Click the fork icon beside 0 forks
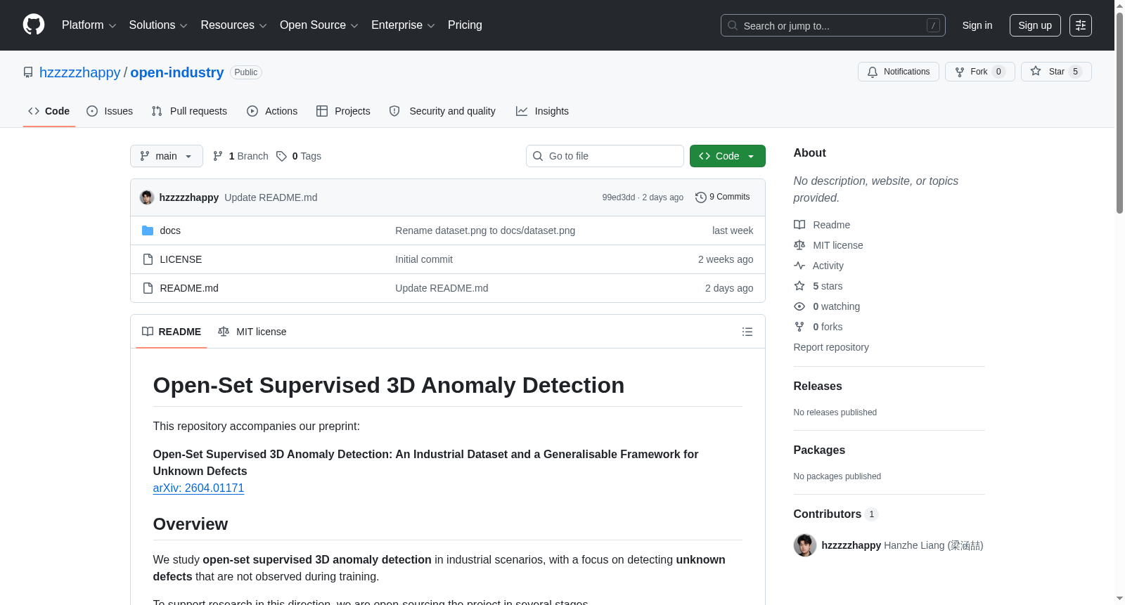This screenshot has width=1125, height=605. point(799,327)
